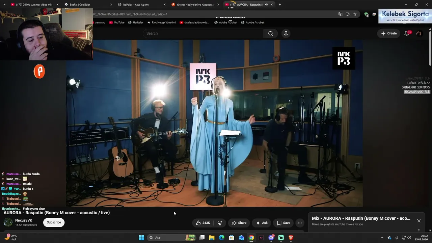This screenshot has height=243, width=432.
Task: Open the Windows Start menu
Action: coord(141,238)
